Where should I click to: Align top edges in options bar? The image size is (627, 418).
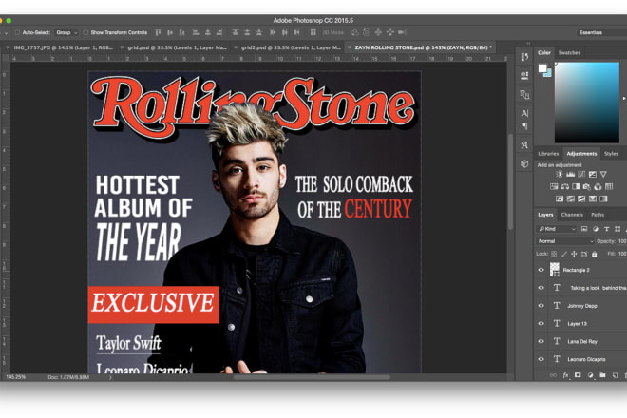pos(159,32)
